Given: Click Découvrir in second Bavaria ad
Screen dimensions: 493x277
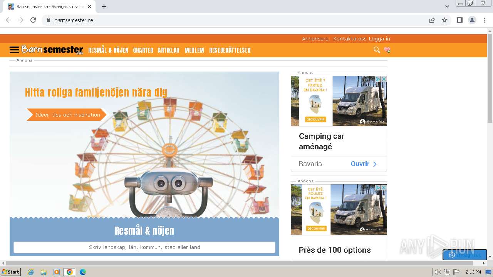Looking at the screenshot, I should pos(315,229).
